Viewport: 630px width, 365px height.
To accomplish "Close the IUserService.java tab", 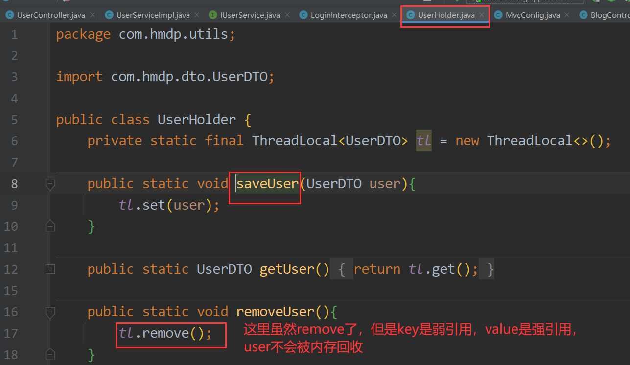I will [287, 15].
